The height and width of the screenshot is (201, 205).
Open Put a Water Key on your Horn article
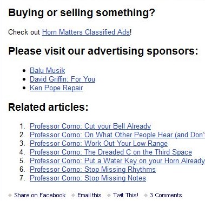pyautogui.click(x=117, y=160)
